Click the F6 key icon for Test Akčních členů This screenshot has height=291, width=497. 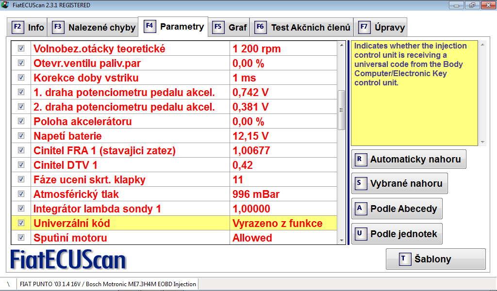coord(261,27)
